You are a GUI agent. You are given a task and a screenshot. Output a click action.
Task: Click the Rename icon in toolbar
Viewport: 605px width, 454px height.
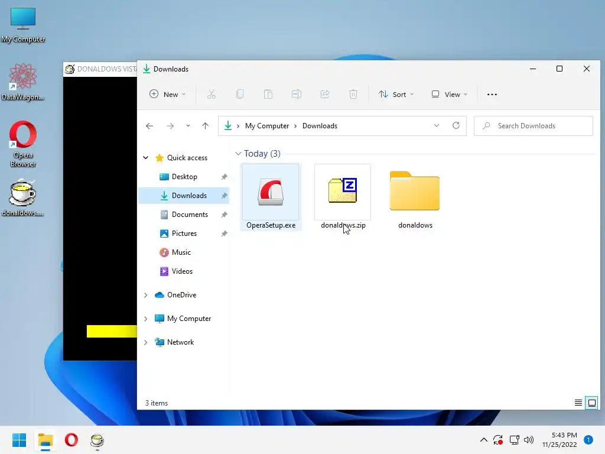tap(297, 94)
